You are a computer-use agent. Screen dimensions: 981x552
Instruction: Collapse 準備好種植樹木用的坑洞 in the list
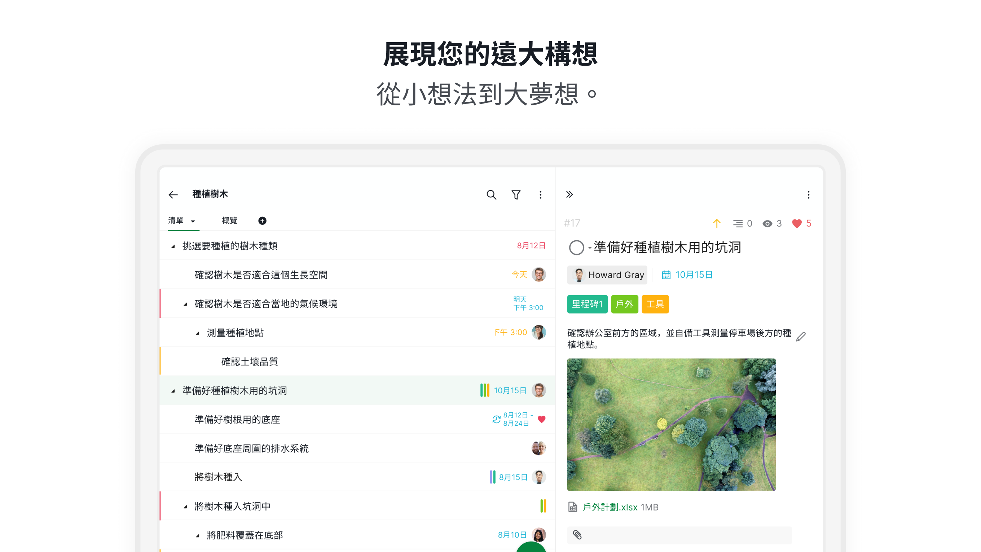point(173,391)
